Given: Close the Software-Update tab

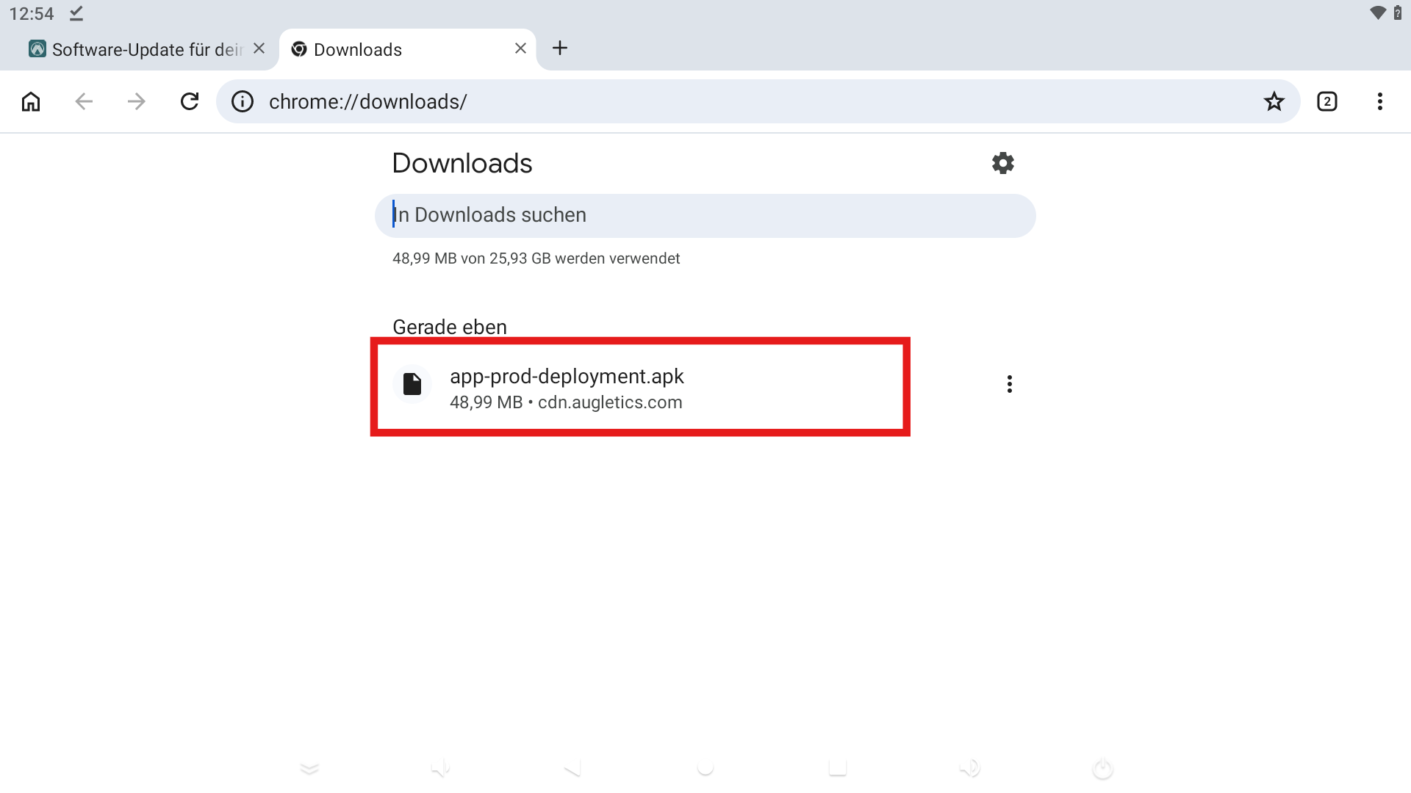Looking at the screenshot, I should 259,48.
